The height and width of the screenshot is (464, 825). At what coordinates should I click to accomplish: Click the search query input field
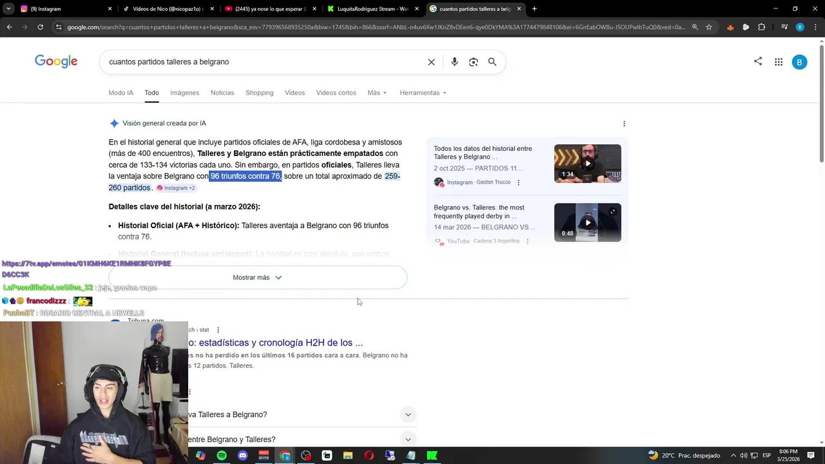[x=264, y=62]
